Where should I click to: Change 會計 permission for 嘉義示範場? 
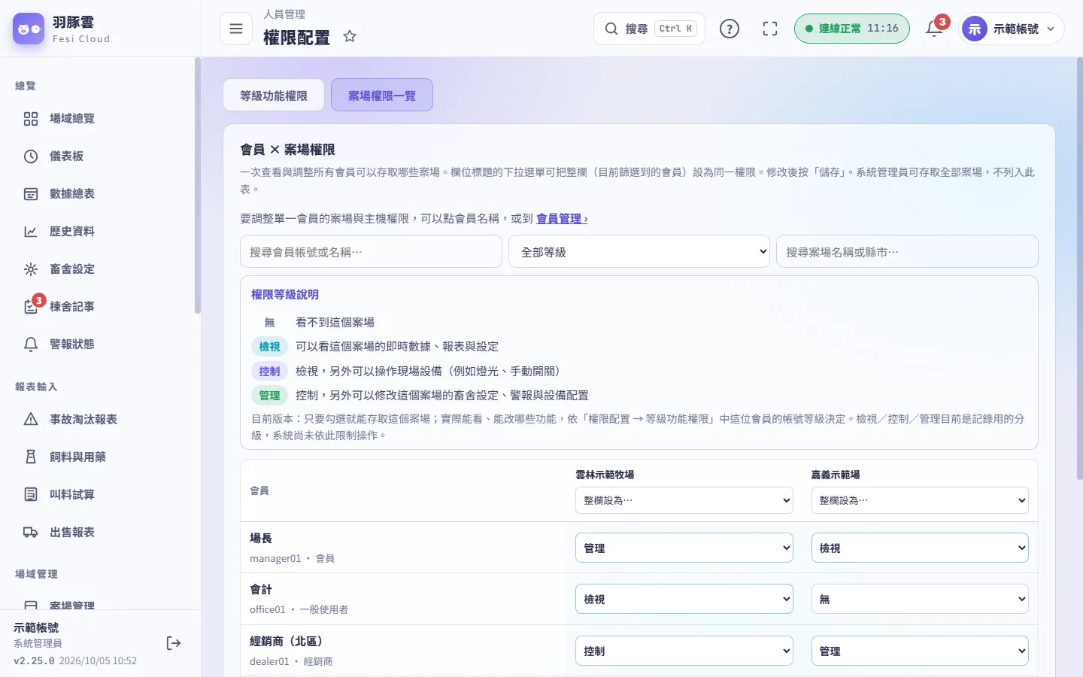click(x=920, y=600)
